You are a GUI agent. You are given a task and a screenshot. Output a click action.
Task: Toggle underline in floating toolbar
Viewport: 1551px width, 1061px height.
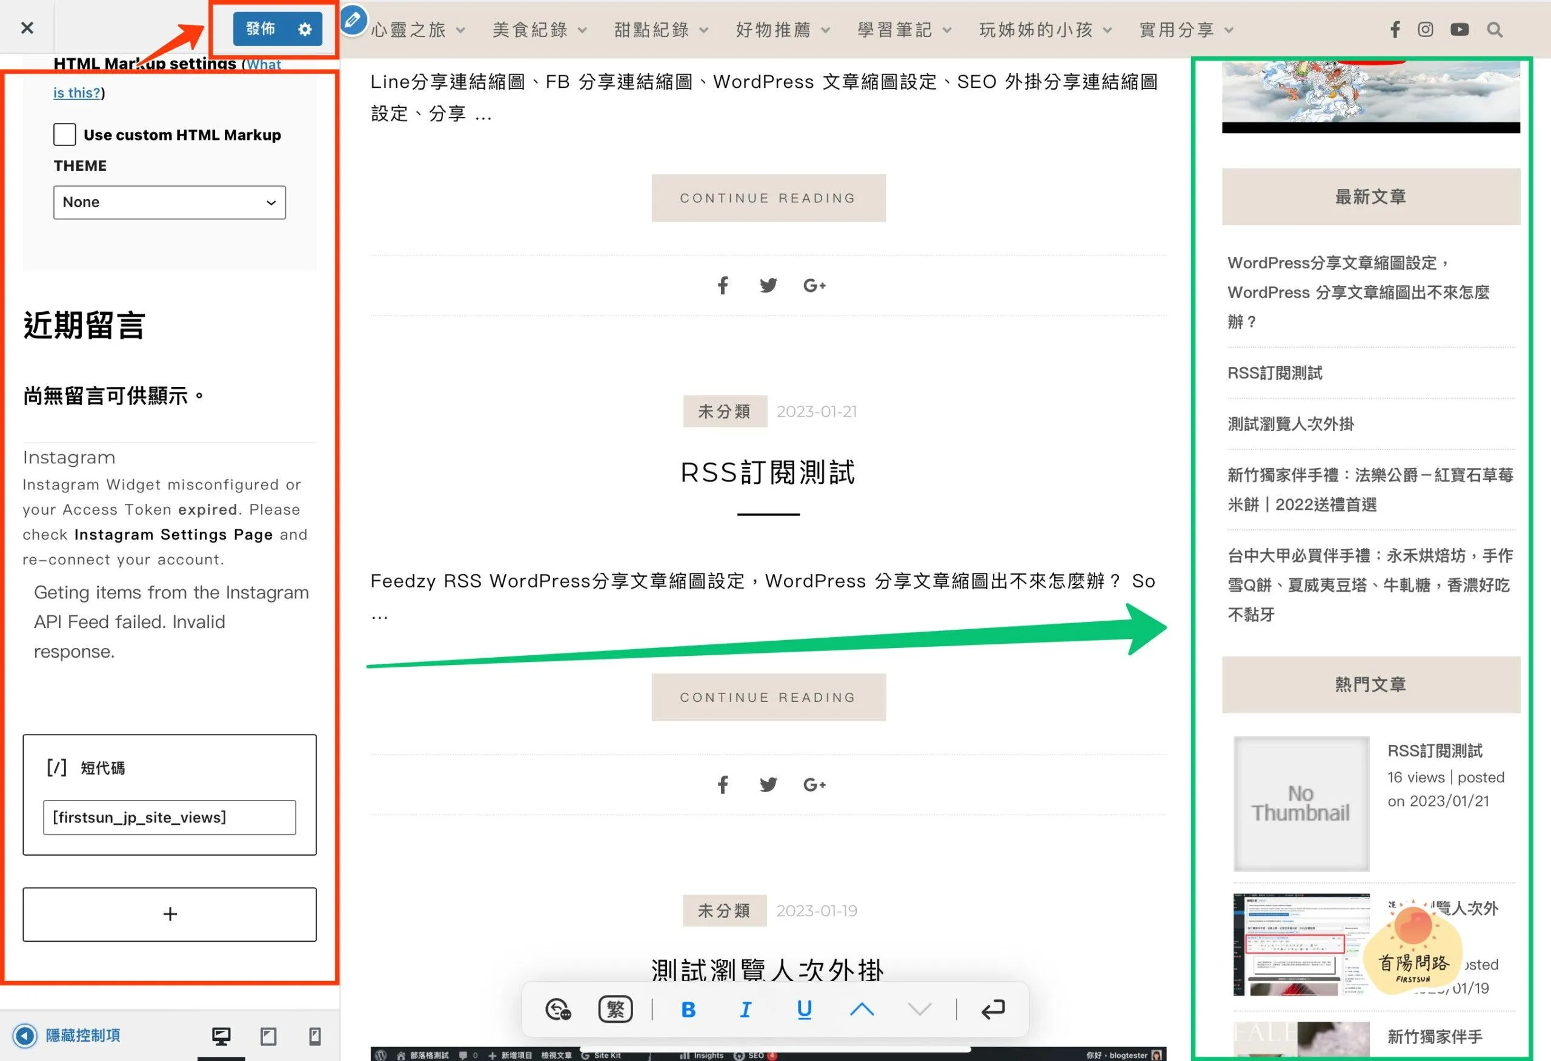coord(804,1010)
